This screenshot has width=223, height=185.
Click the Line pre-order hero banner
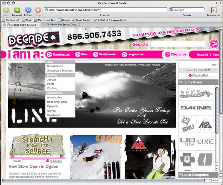[92, 95]
